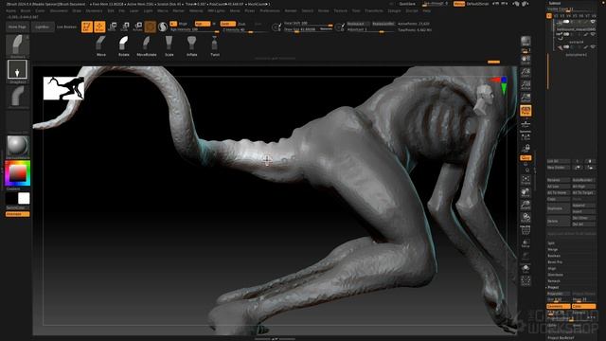The width and height of the screenshot is (606, 341).
Task: Click the Actual size icon
Action: pyautogui.click(x=526, y=84)
